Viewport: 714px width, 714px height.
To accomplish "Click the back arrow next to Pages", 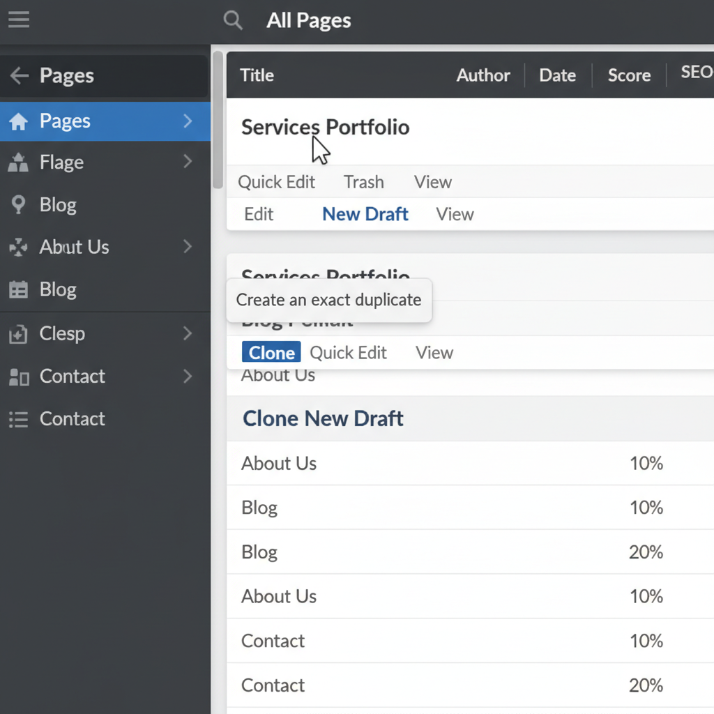I will point(19,76).
